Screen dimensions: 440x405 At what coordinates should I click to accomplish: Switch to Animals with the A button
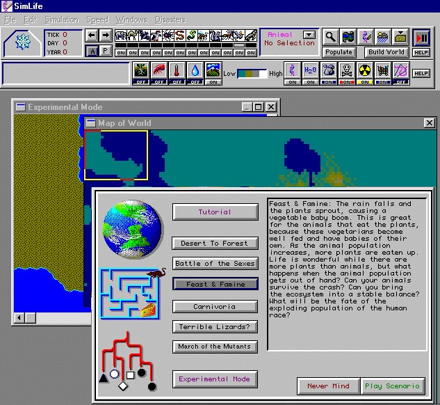(x=92, y=51)
